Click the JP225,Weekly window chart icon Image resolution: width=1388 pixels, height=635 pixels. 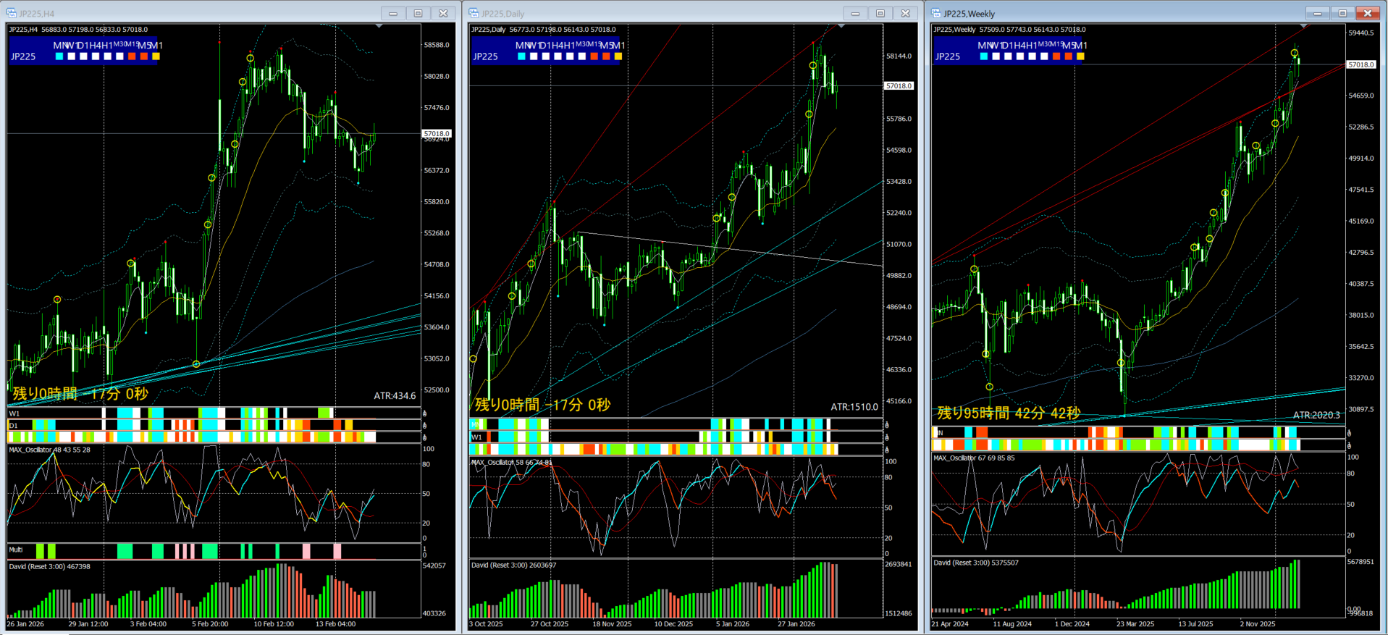(936, 13)
